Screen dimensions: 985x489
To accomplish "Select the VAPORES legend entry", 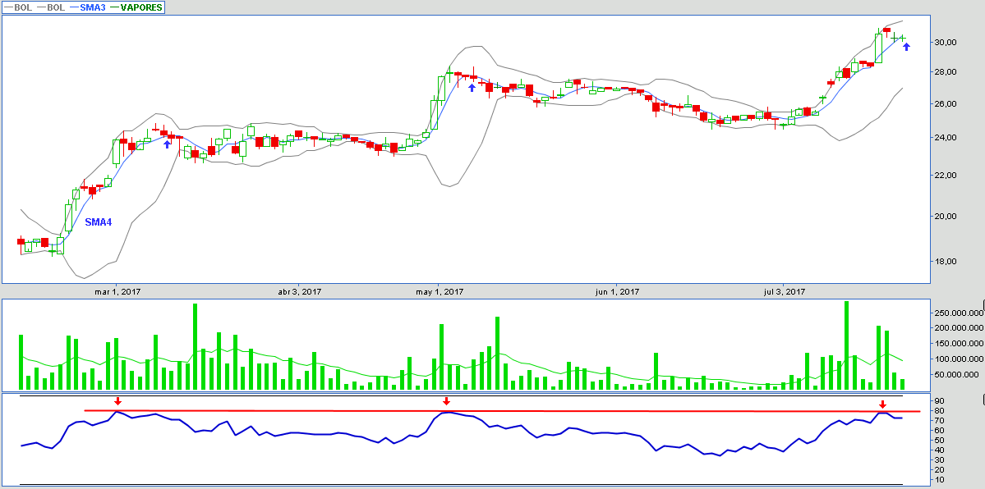I will [x=136, y=7].
